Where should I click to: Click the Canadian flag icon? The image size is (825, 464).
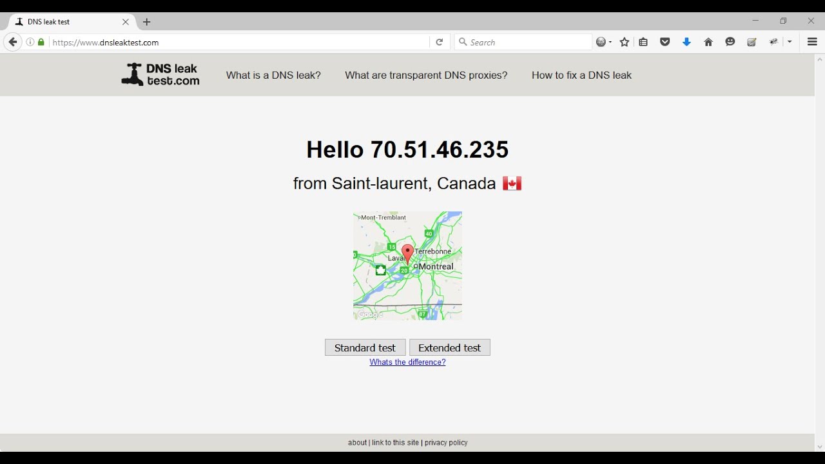tap(512, 184)
